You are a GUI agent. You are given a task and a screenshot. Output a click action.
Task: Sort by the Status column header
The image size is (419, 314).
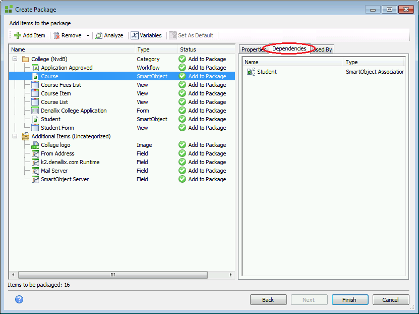coord(188,49)
